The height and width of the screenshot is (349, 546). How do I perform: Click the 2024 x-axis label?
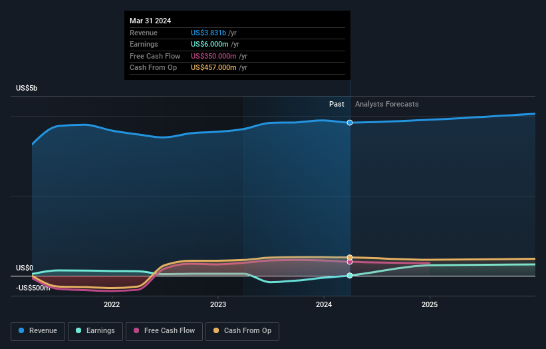(324, 305)
